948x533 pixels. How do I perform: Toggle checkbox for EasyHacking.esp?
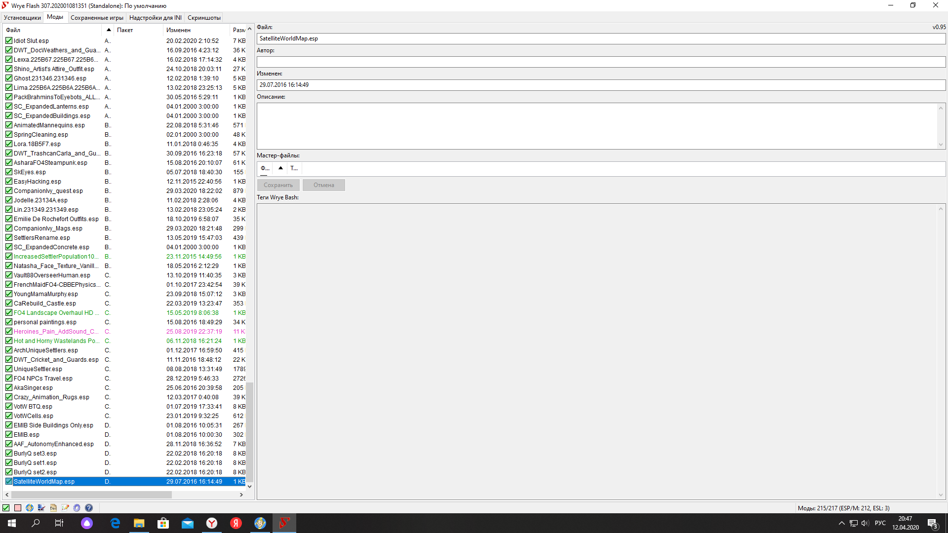[9, 182]
